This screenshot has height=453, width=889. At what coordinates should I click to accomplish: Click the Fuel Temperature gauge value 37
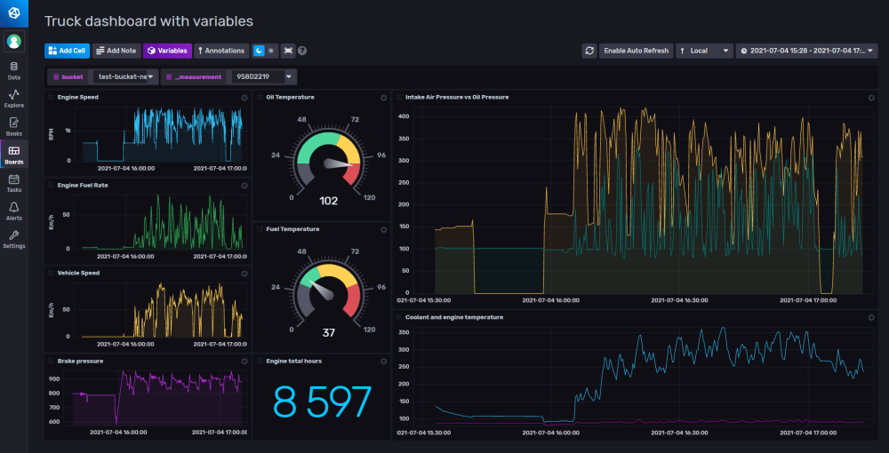point(329,332)
